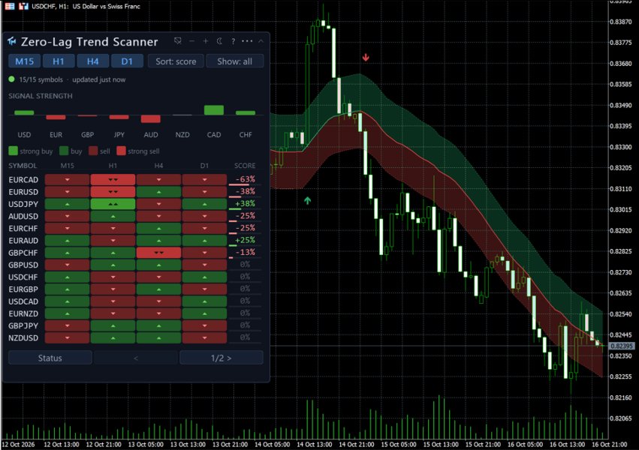Screen dimensions: 639x450
Task: Click GBPUSD M15 sell arrow cell
Action: coord(68,265)
